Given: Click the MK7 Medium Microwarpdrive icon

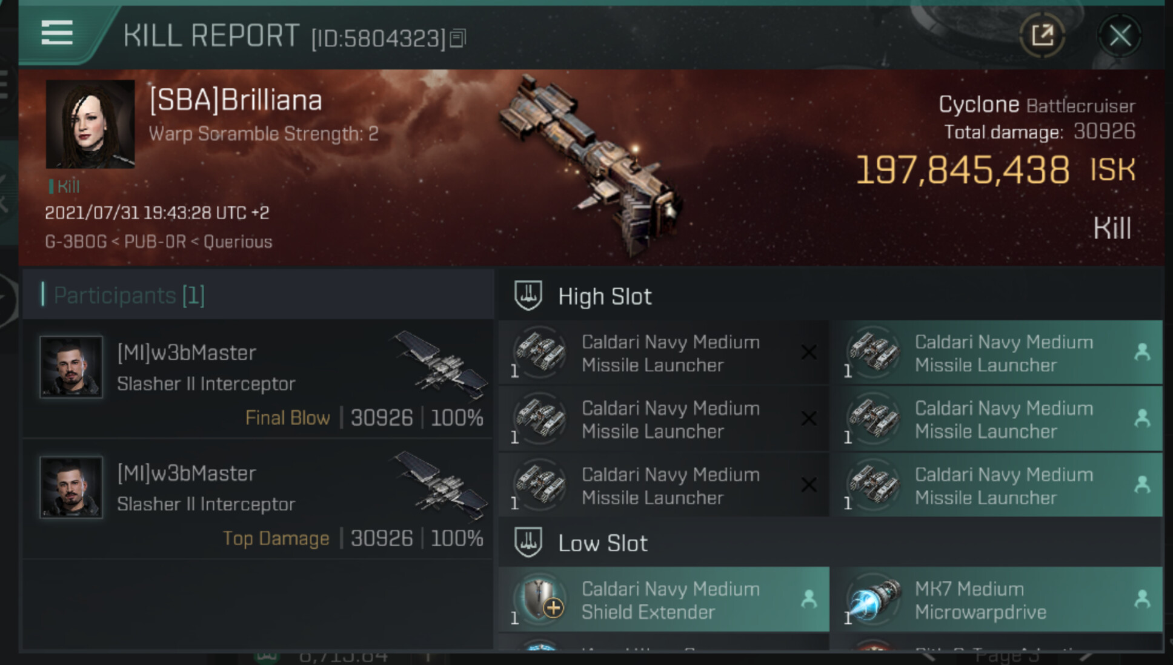Looking at the screenshot, I should click(x=872, y=600).
